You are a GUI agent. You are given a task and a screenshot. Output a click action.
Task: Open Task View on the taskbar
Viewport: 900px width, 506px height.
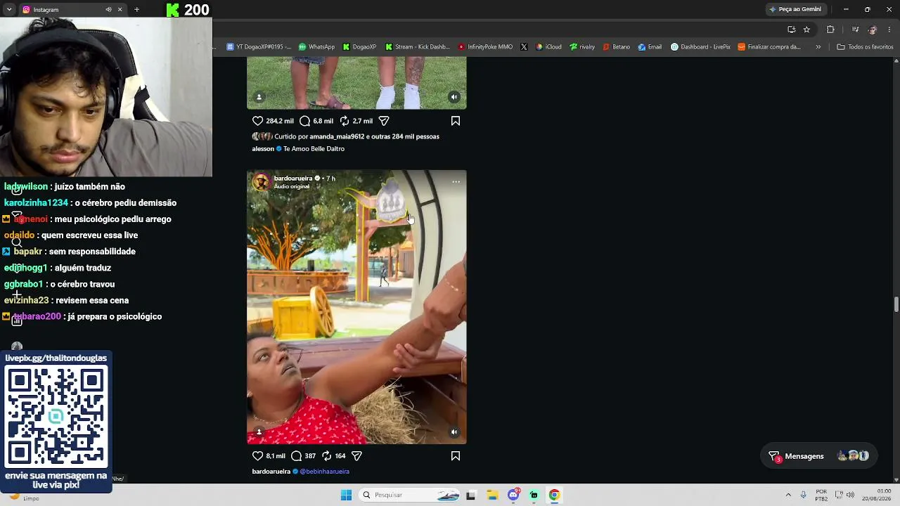pos(470,495)
